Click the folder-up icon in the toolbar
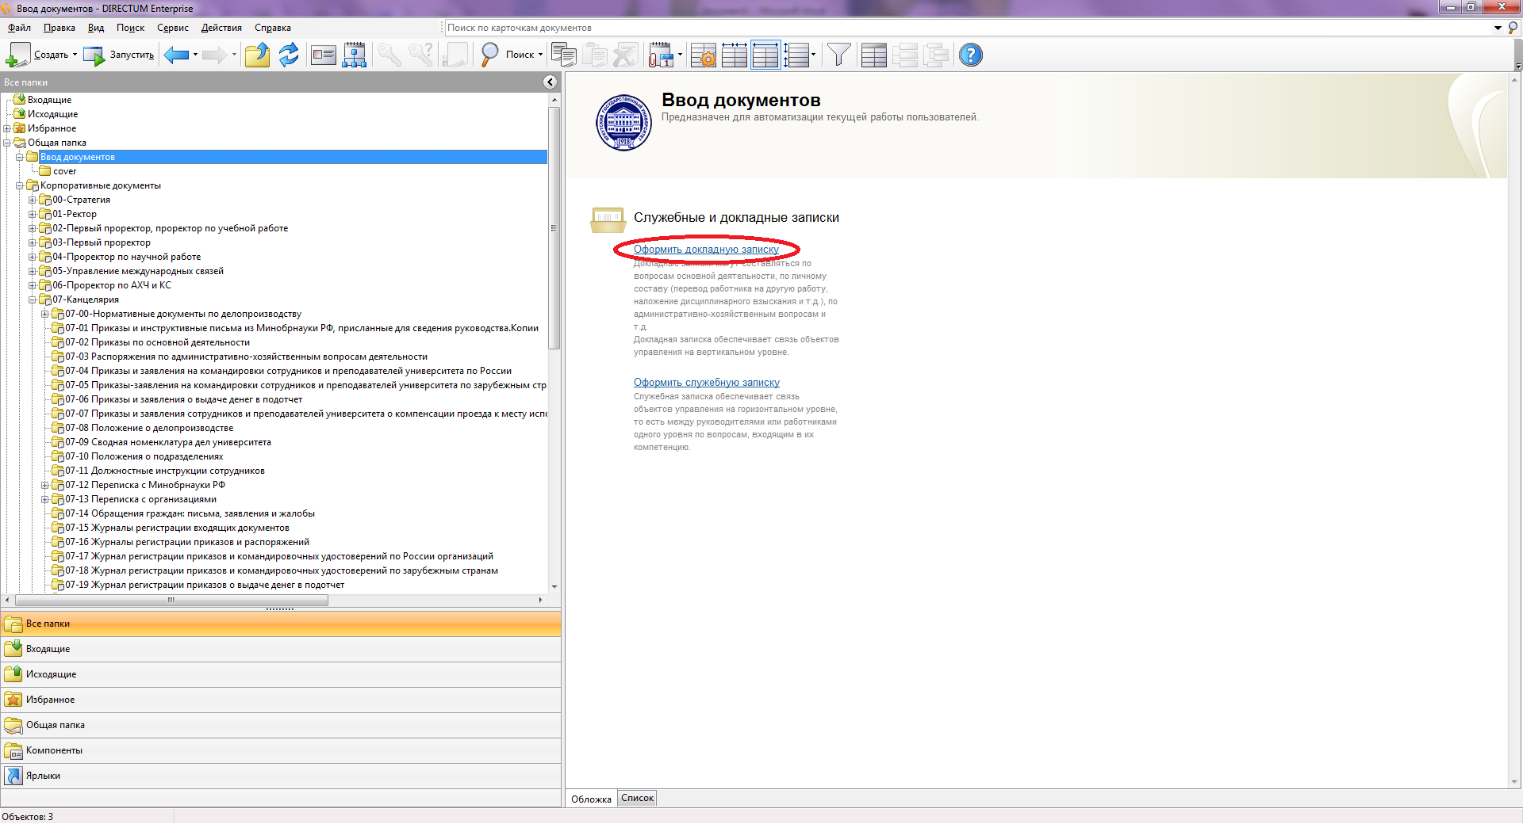Screen dimensions: 1523x824 pos(257,55)
